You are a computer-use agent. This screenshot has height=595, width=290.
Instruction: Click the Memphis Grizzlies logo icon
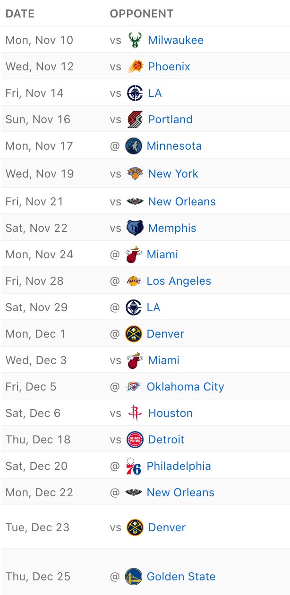[x=135, y=228]
